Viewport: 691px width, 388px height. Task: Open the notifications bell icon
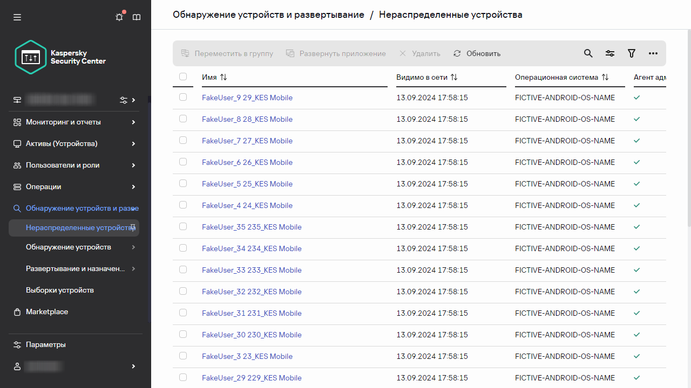pos(119,17)
